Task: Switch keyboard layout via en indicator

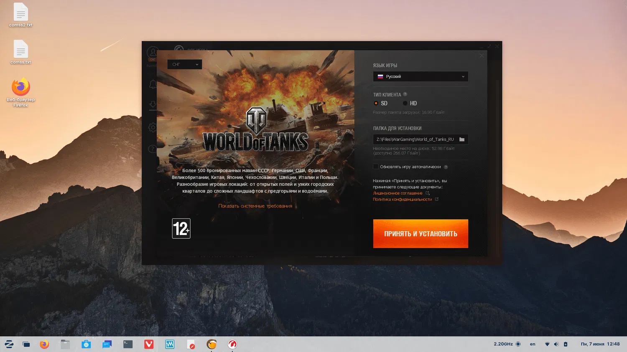Action: (x=533, y=344)
